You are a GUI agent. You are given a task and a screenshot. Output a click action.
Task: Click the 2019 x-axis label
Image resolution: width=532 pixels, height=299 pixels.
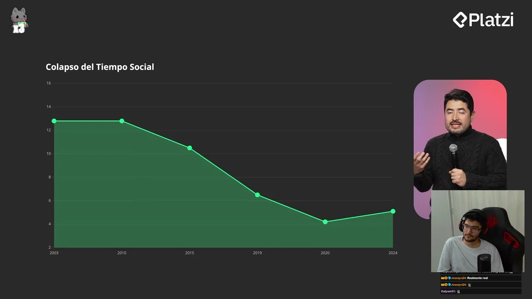pos(257,253)
